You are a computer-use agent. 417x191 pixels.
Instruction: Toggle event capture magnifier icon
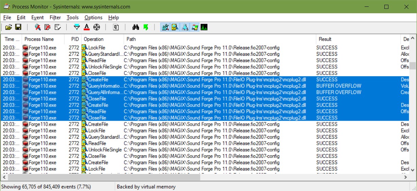(38, 27)
